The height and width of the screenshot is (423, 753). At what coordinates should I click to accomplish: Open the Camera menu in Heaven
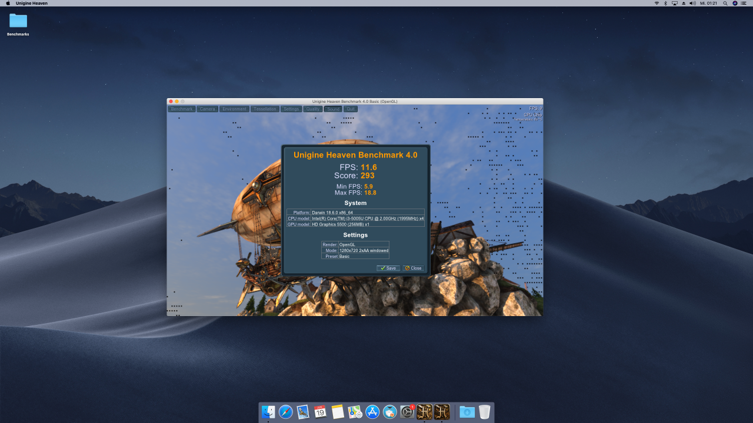207,109
